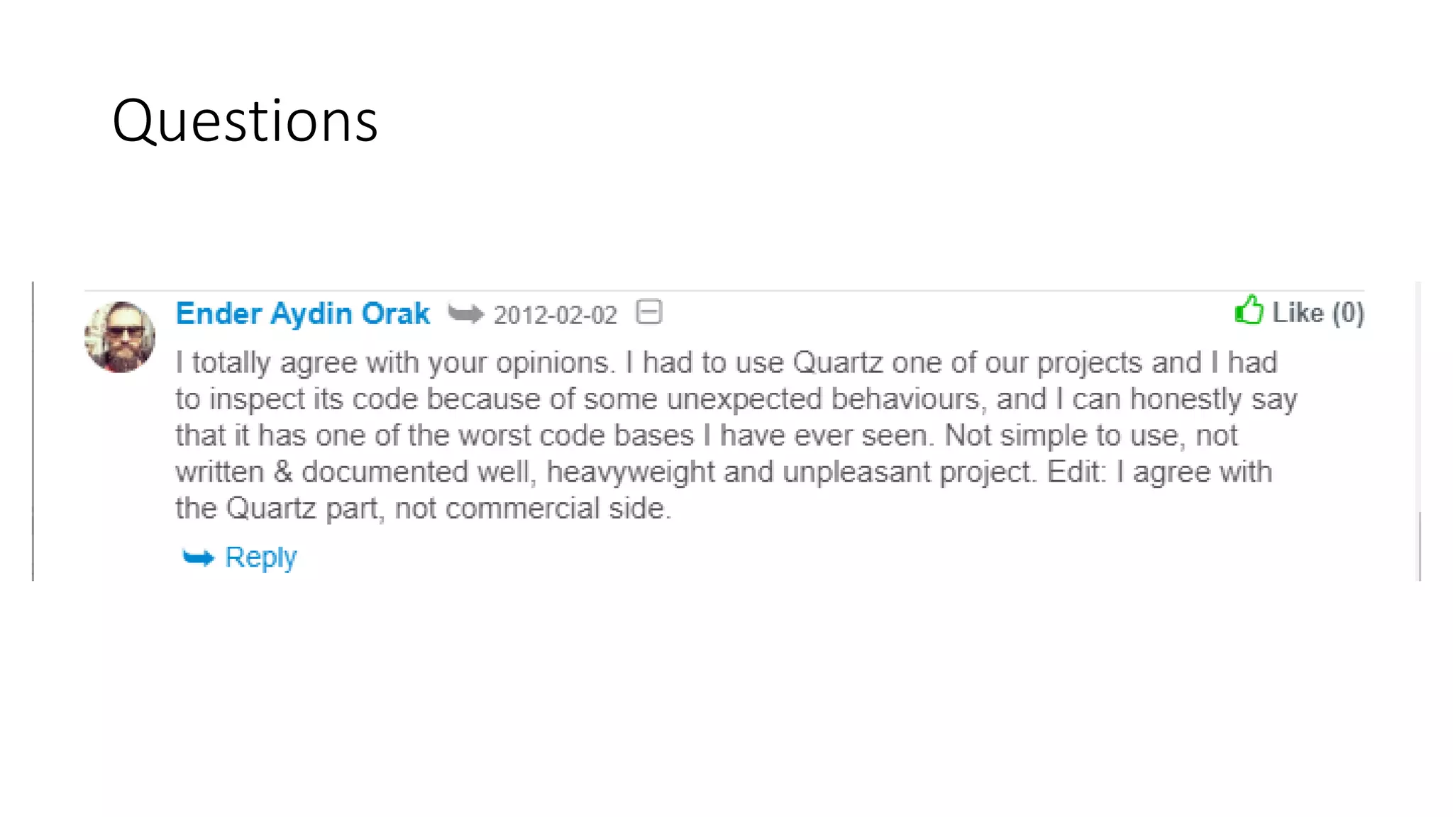
Task: Click the green thumbs-up Like icon
Action: [1249, 310]
